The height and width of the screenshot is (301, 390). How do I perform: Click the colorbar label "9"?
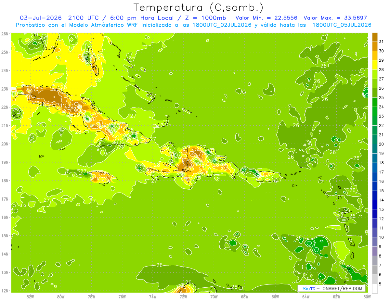point(380,247)
